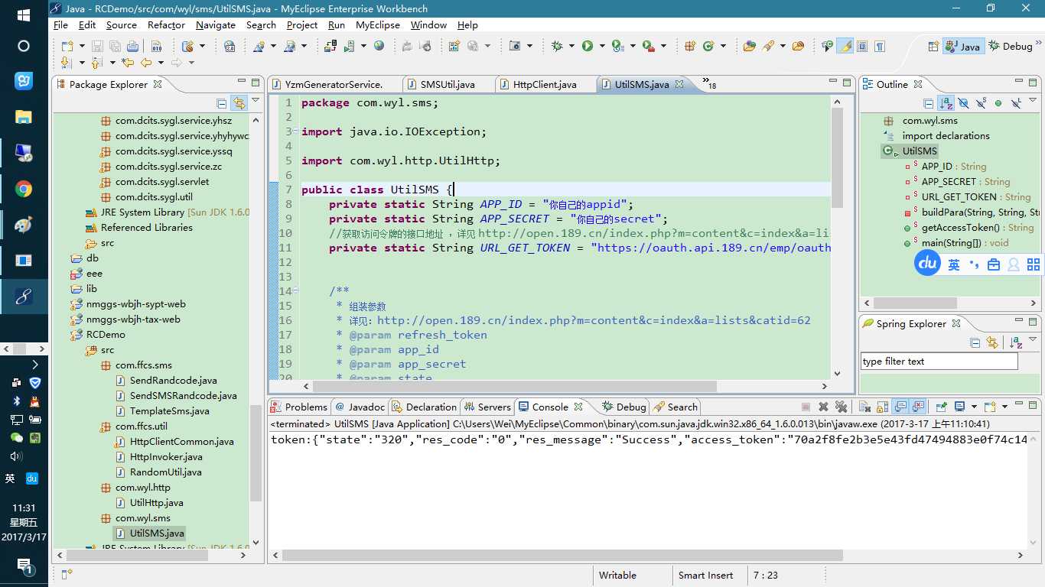Toggle Link with Editor in Spring Explorer
The height and width of the screenshot is (587, 1045).
tap(992, 343)
